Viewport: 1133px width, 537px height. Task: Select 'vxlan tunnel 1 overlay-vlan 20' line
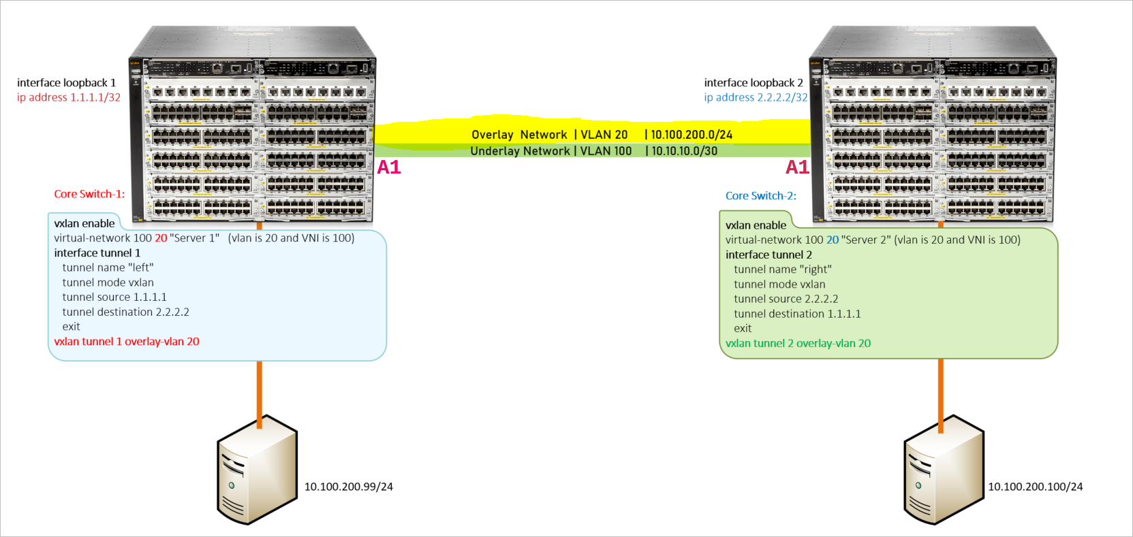127,342
